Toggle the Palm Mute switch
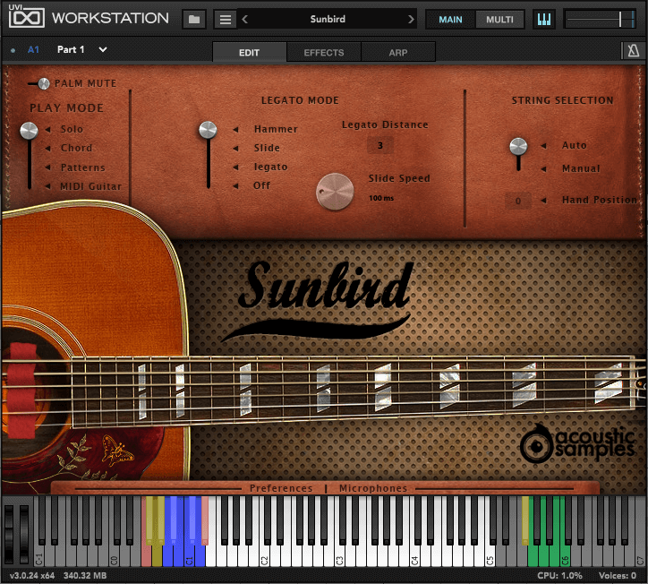This screenshot has width=648, height=584. (38, 83)
